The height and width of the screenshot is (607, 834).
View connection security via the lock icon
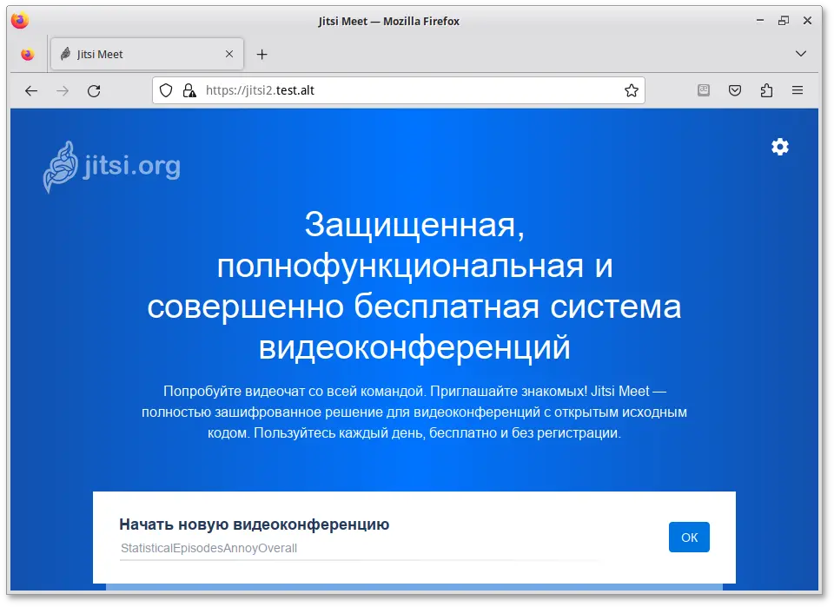(189, 90)
